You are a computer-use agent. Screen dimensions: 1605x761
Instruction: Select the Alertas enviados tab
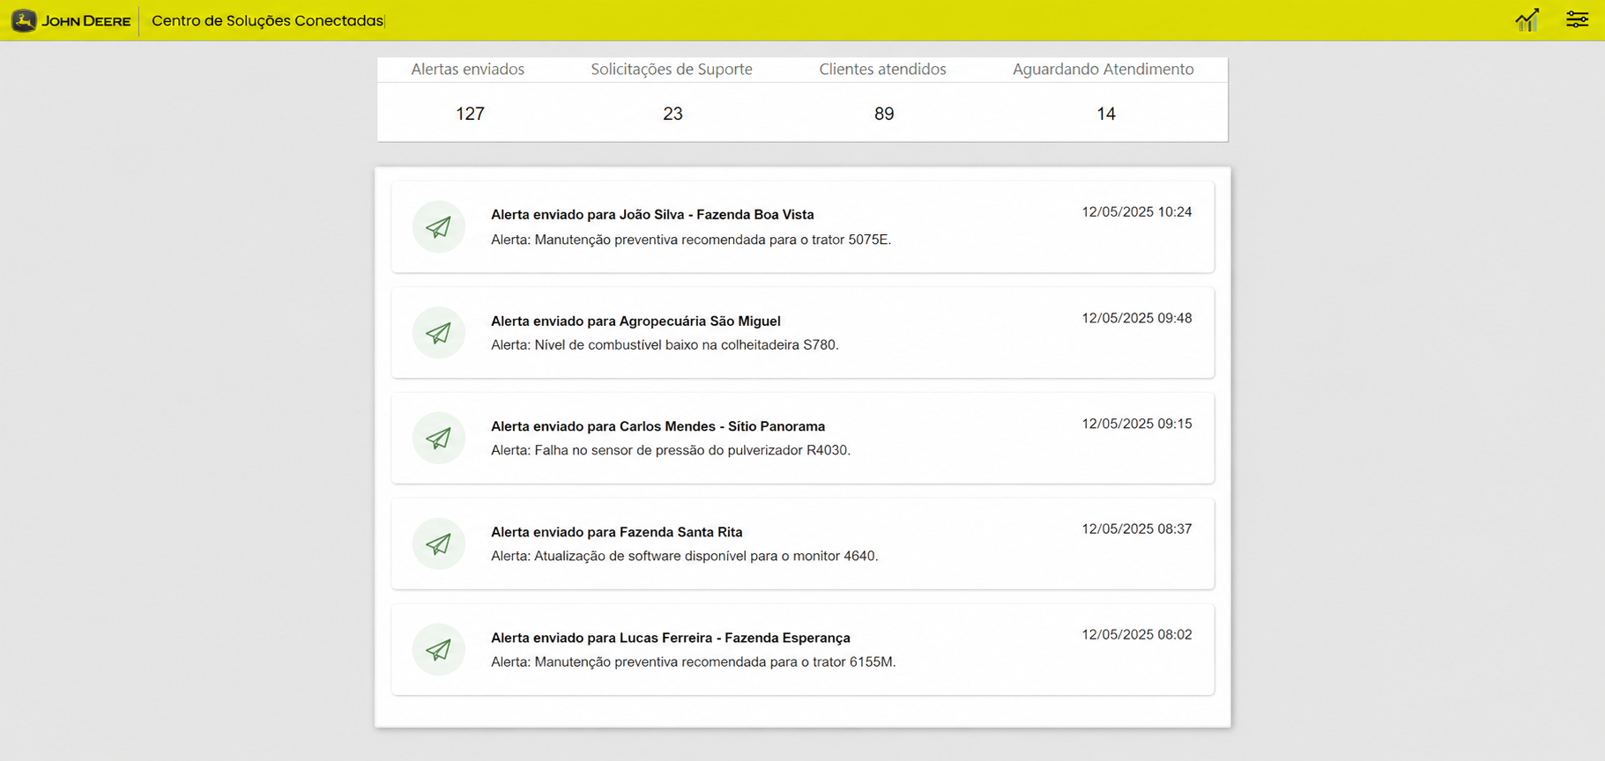(467, 70)
